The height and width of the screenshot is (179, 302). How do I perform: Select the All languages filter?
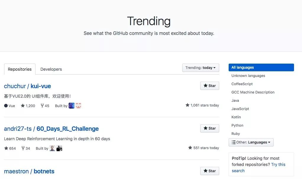pyautogui.click(x=242, y=67)
